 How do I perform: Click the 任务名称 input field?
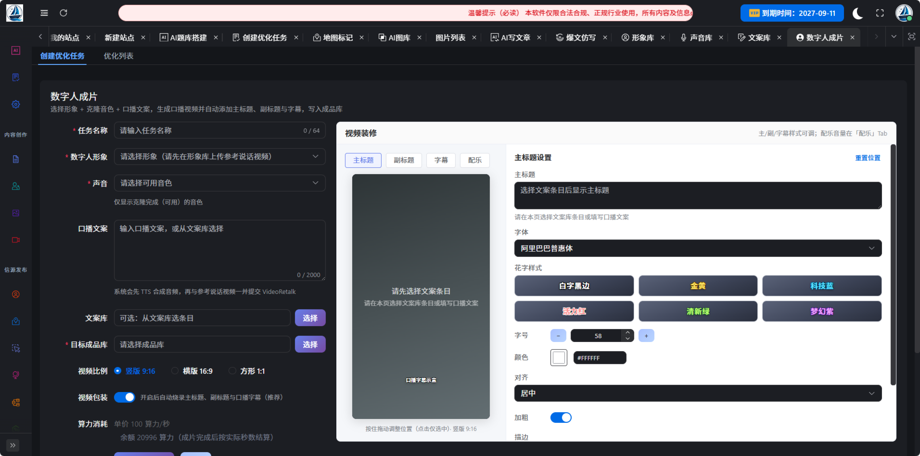[220, 130]
